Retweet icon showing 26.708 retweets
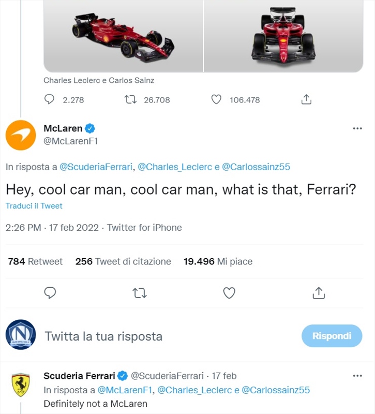Viewport: 375px width, 414px height. pos(130,99)
